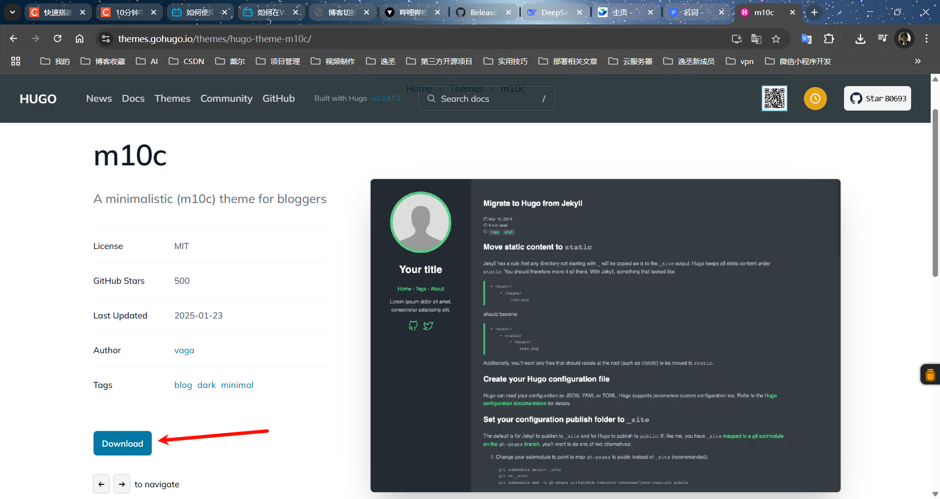Switch to the 哔哩哔哩 tab

(413, 12)
